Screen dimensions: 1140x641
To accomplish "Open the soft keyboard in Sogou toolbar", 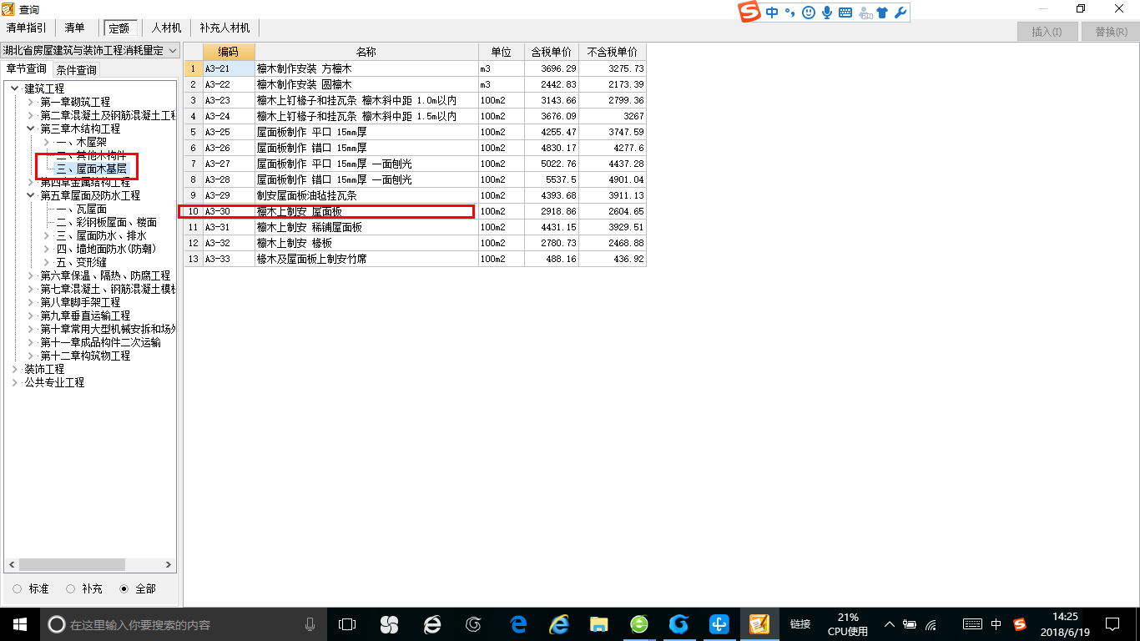I will [x=845, y=13].
